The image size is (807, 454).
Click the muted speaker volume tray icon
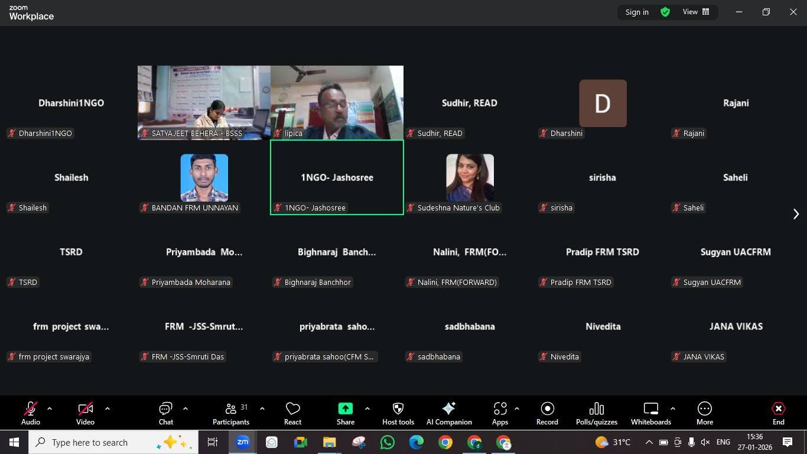[x=705, y=442]
